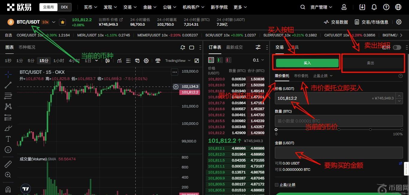
Task: Open the 资产管理 dropdown
Action: pyautogui.click(x=321, y=7)
